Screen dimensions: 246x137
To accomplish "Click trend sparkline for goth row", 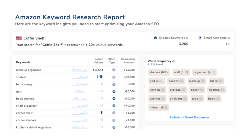I will point(80,91).
